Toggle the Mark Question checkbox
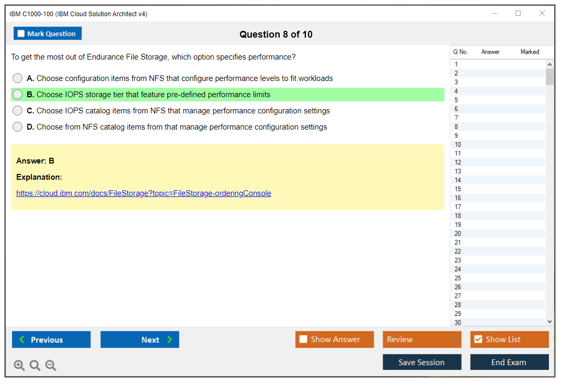 (x=21, y=34)
